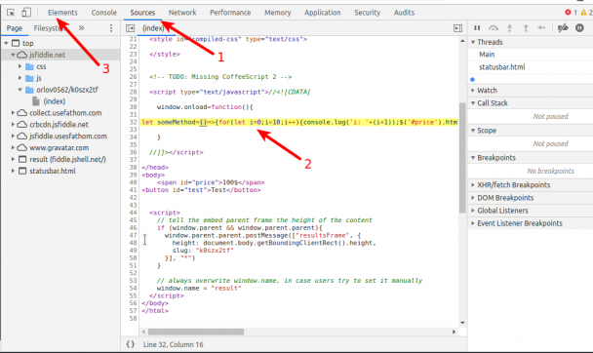Screen dimensions: 593x353
Task: Show more navigator tabs chevron
Action: [81, 28]
